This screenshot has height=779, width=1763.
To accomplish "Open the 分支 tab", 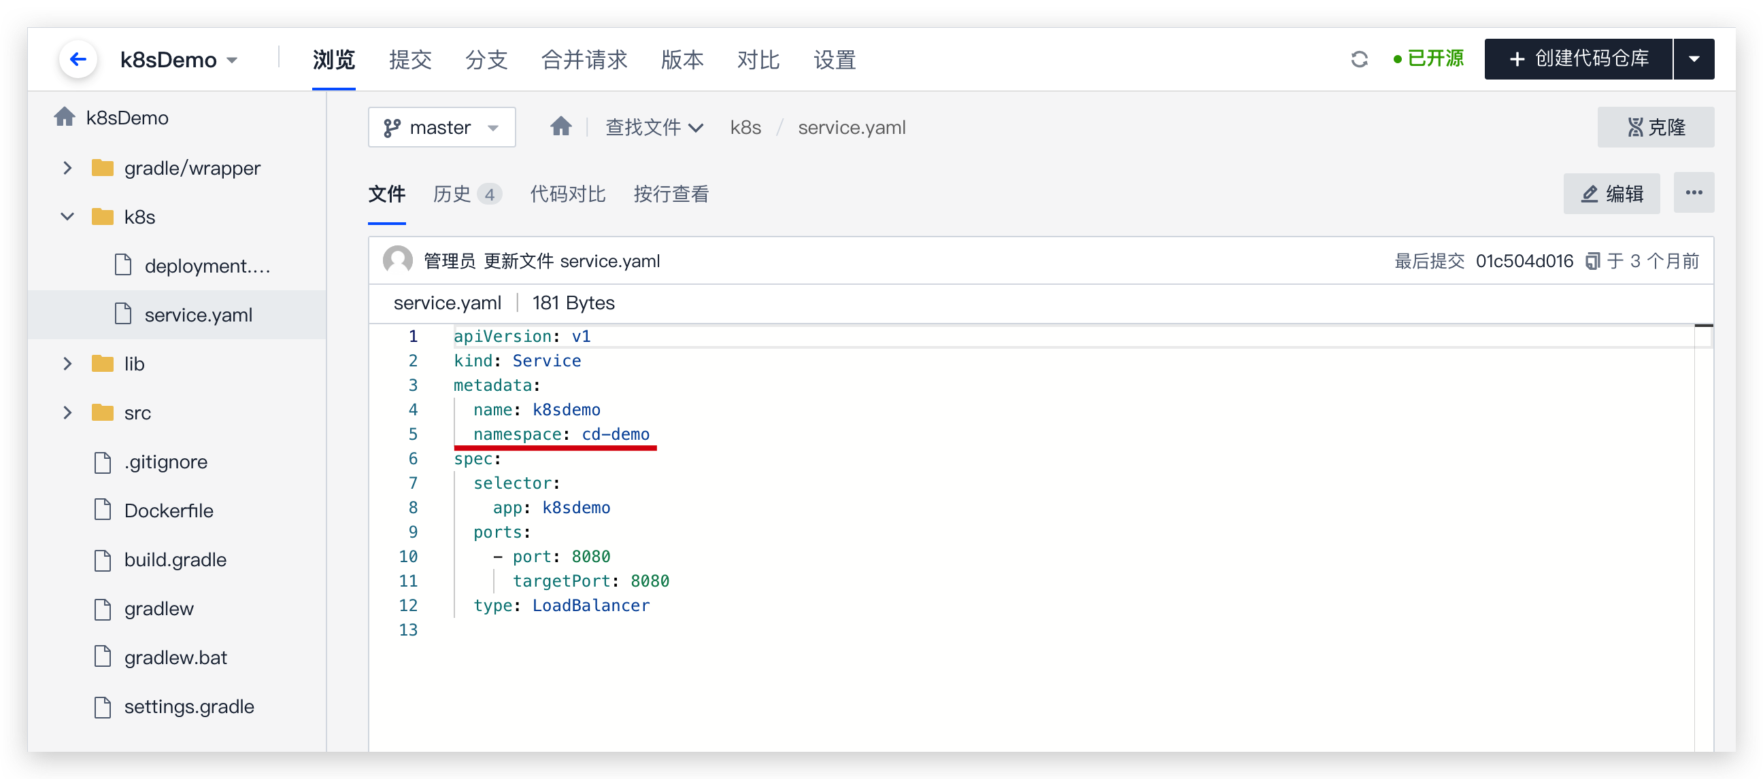I will (486, 60).
